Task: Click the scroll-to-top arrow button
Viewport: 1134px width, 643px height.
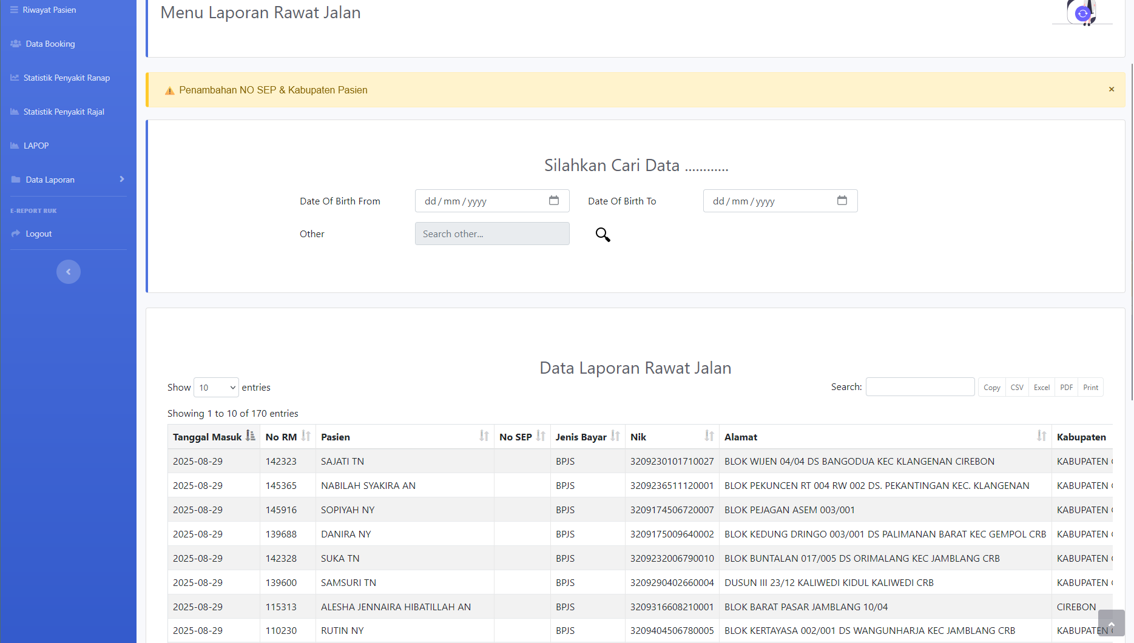Action: point(1111,623)
